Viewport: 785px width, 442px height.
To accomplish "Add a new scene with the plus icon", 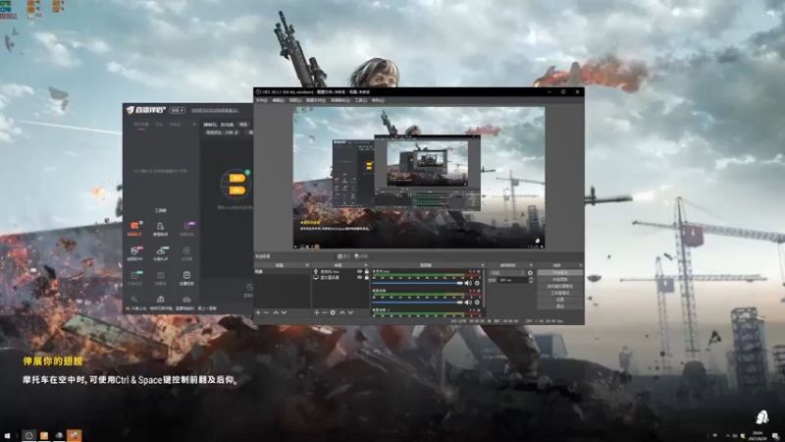I will [258, 312].
